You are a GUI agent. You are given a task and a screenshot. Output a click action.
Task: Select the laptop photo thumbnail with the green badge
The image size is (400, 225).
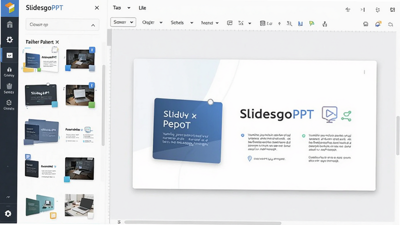(80, 95)
